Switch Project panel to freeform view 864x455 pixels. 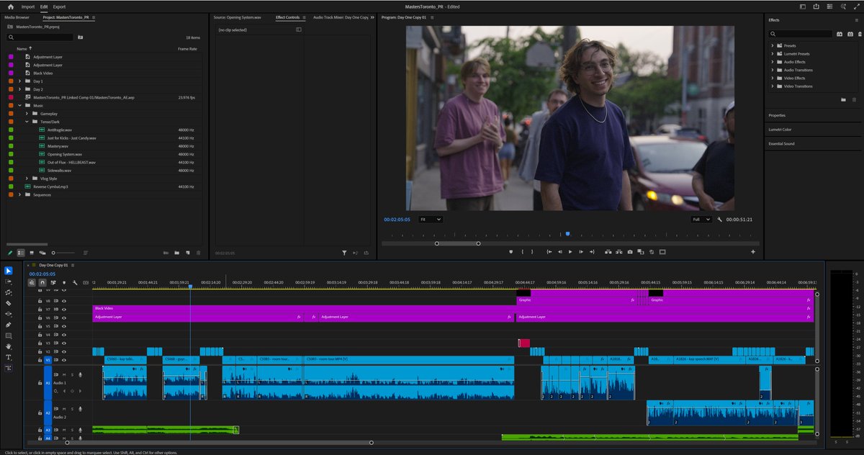tap(43, 253)
